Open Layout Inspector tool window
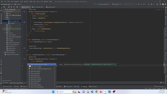The height and width of the screenshot is (94, 167). 159,86
